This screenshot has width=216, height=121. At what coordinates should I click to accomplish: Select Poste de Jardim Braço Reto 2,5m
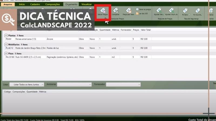[31, 48]
